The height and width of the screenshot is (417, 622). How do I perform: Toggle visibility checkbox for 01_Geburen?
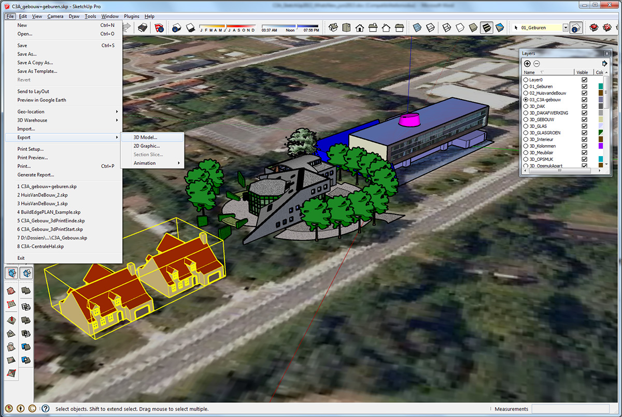(585, 87)
